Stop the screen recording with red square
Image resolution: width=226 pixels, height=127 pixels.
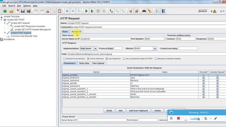(178, 118)
